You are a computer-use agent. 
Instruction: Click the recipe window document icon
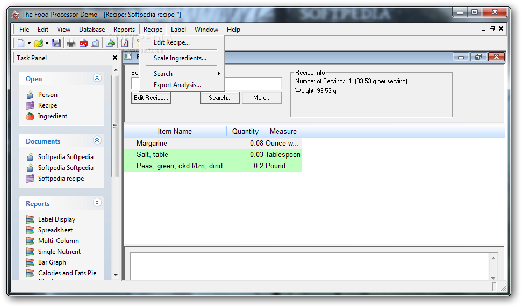(x=127, y=56)
